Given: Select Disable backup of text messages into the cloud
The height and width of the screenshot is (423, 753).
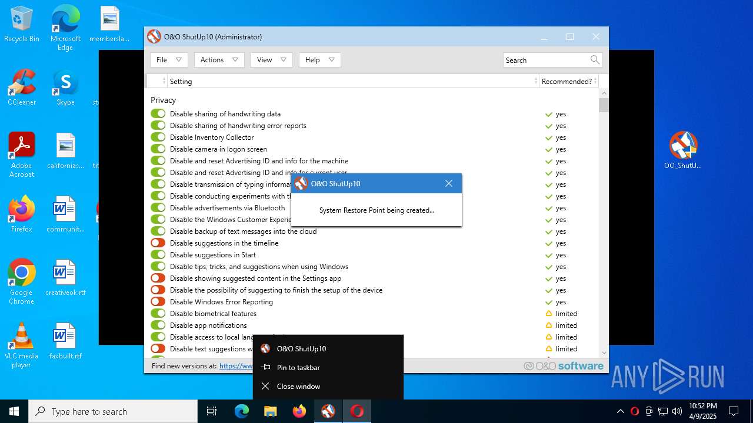Looking at the screenshot, I should click(x=243, y=231).
